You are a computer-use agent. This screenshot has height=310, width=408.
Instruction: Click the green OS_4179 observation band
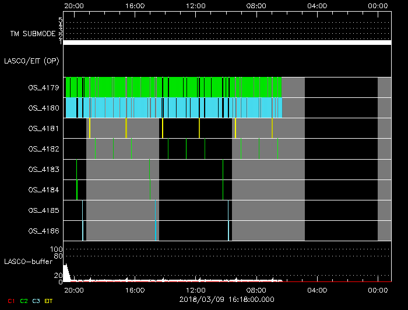(x=174, y=87)
